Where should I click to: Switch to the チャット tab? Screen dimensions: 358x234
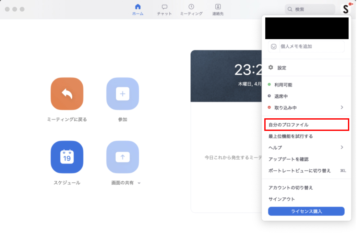click(164, 10)
